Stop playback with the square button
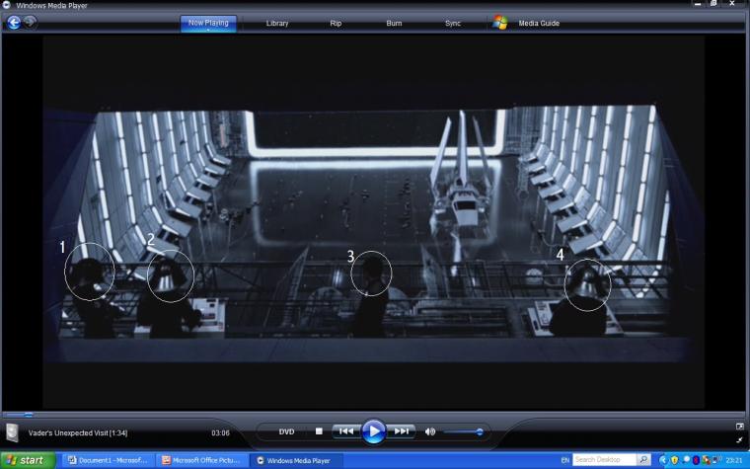 point(319,431)
